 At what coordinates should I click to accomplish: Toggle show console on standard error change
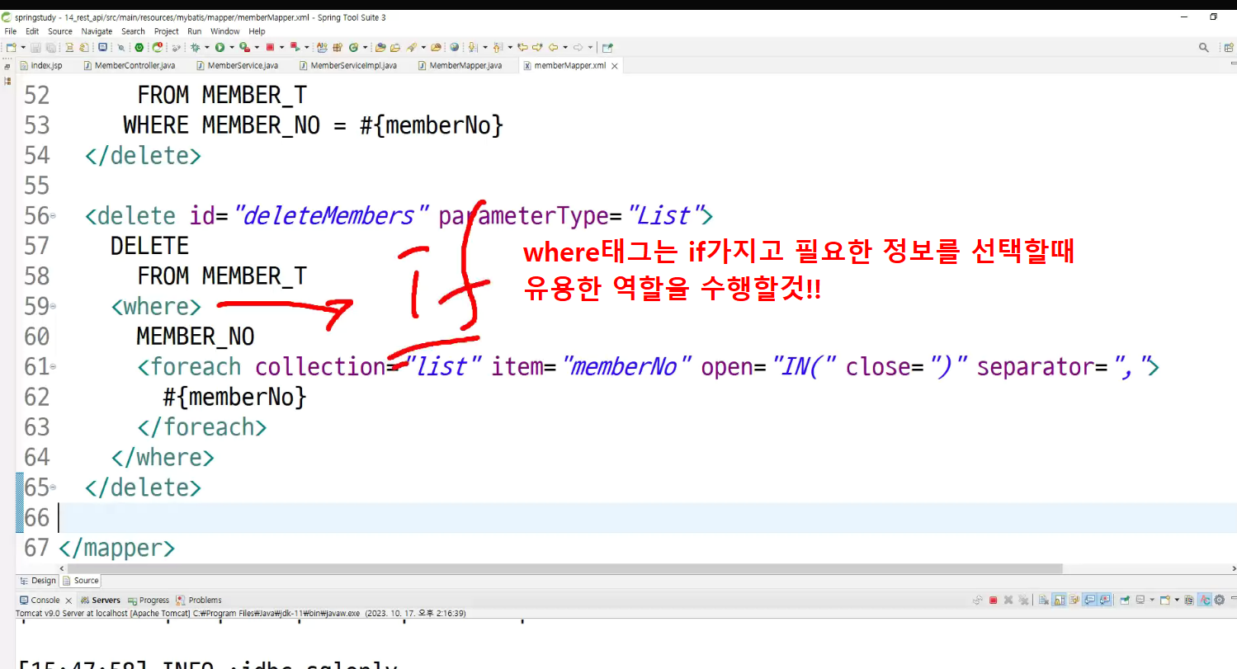pos(1103,601)
